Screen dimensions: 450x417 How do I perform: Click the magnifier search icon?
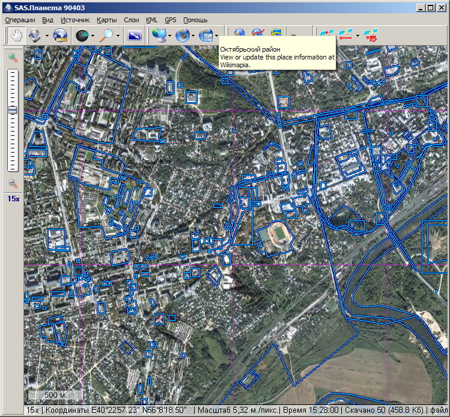(x=107, y=35)
